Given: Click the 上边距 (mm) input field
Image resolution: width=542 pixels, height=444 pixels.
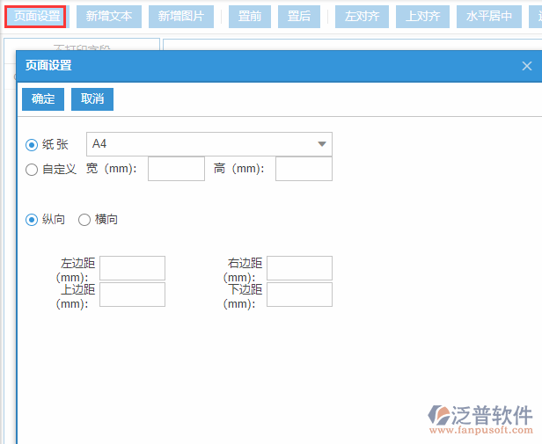Looking at the screenshot, I should pos(132,295).
